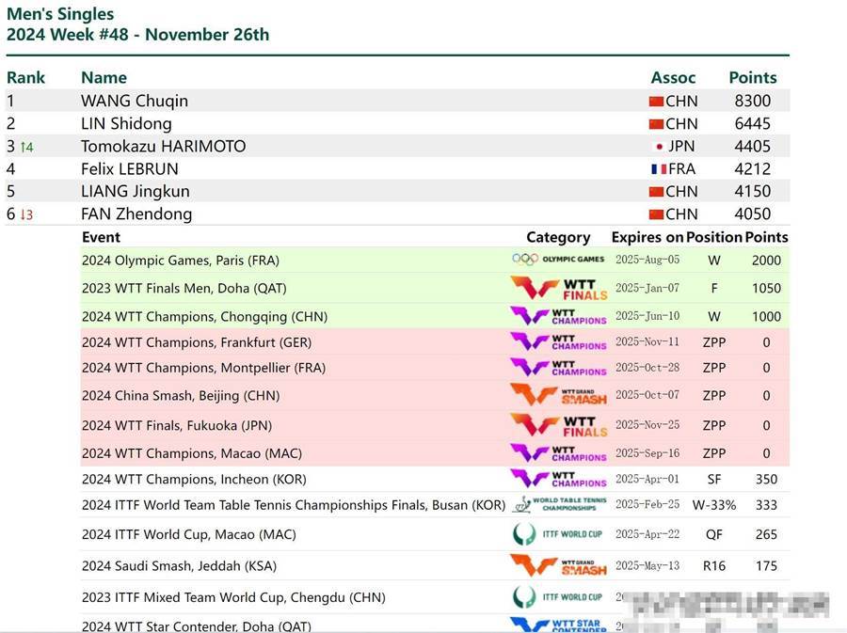Viewport: 847px width, 633px height.
Task: Click China flag icon in FAN Zhendong row
Action: click(x=656, y=214)
